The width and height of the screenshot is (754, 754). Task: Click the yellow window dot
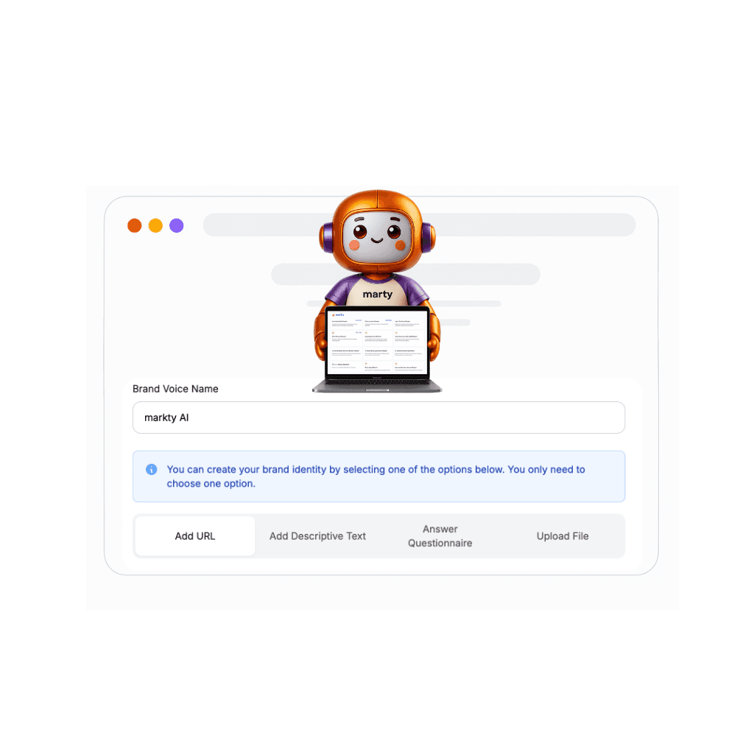155,225
